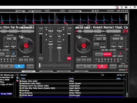Click the first hot cue button on left deck
Viewport: 137px width, 103px height.
(21, 60)
